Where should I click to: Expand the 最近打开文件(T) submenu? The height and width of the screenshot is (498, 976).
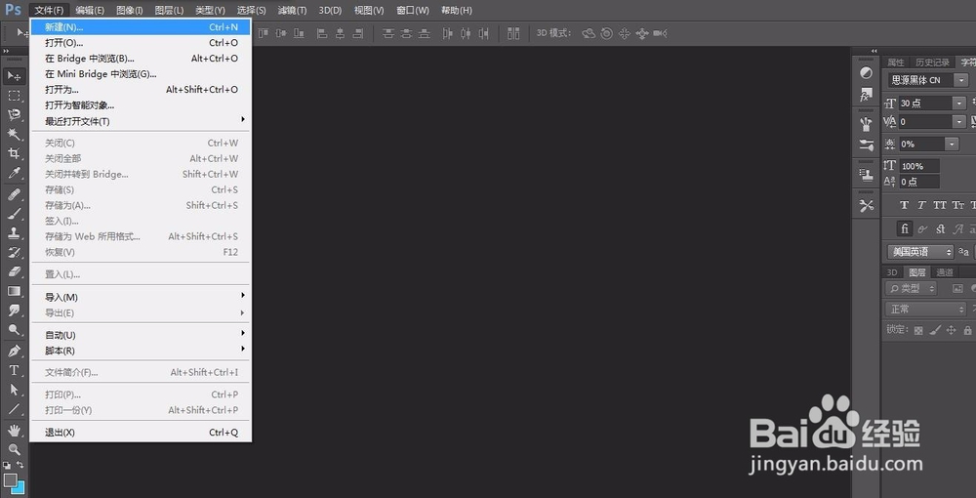click(x=141, y=121)
